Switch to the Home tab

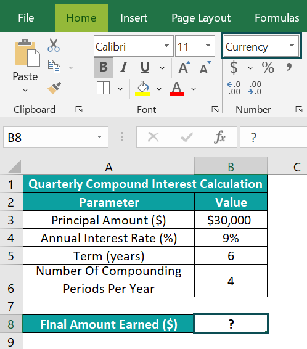click(81, 18)
